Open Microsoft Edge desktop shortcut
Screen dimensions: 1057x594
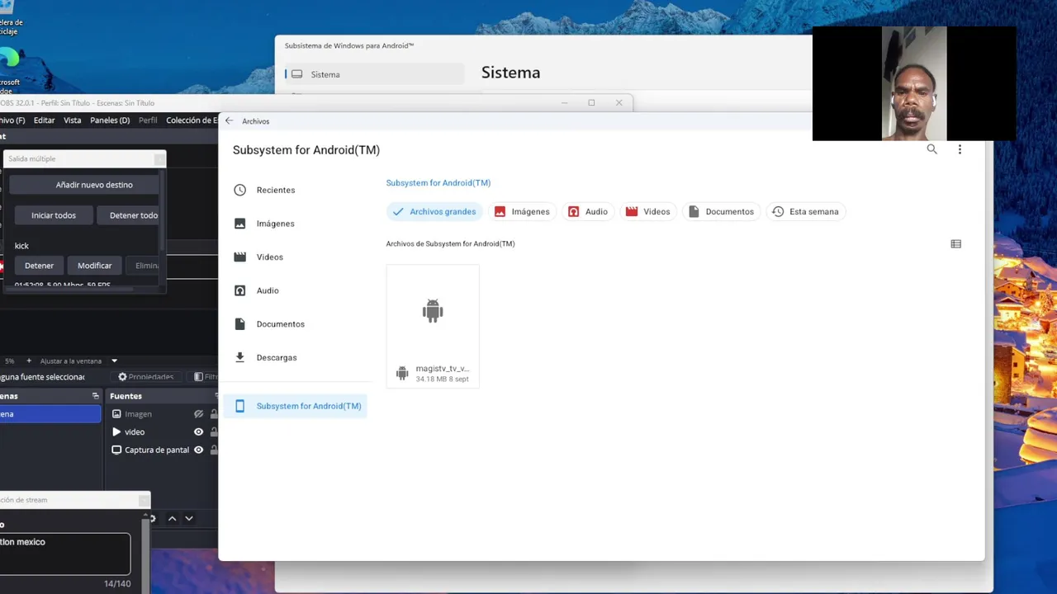click(8, 68)
